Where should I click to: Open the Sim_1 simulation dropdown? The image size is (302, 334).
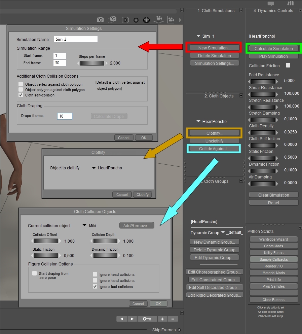(x=205, y=36)
